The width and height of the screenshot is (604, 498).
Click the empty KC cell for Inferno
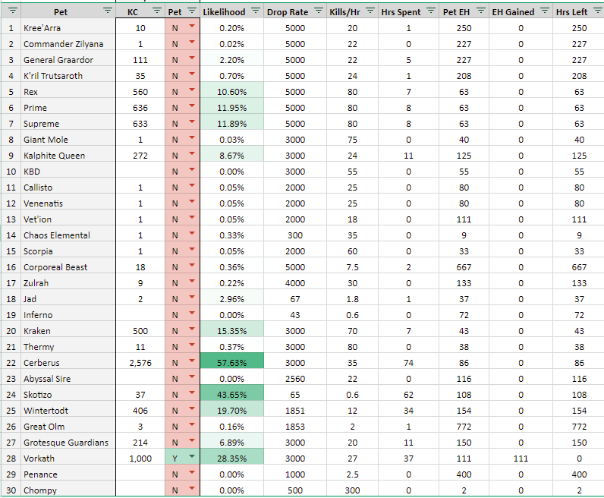pyautogui.click(x=140, y=315)
